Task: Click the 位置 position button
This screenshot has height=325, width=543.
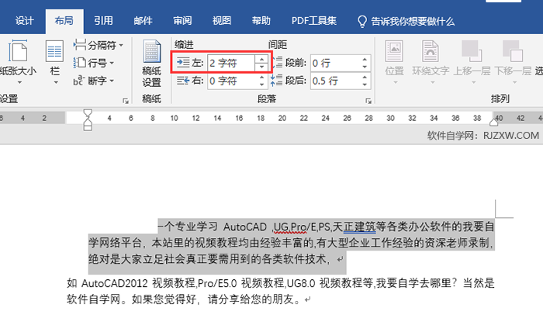Action: point(394,62)
